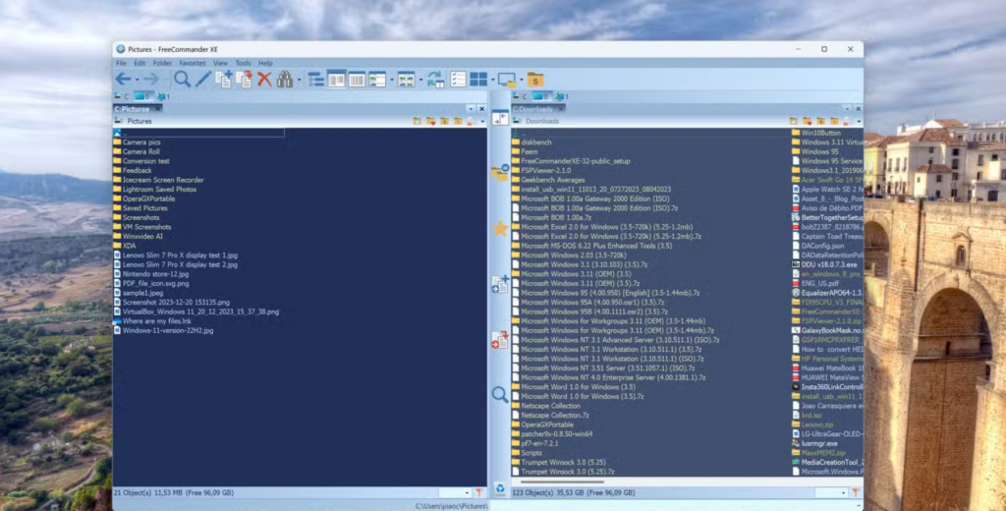Select the VM Screenshots folder
Screen dimensions: 1006x511
tap(147, 227)
